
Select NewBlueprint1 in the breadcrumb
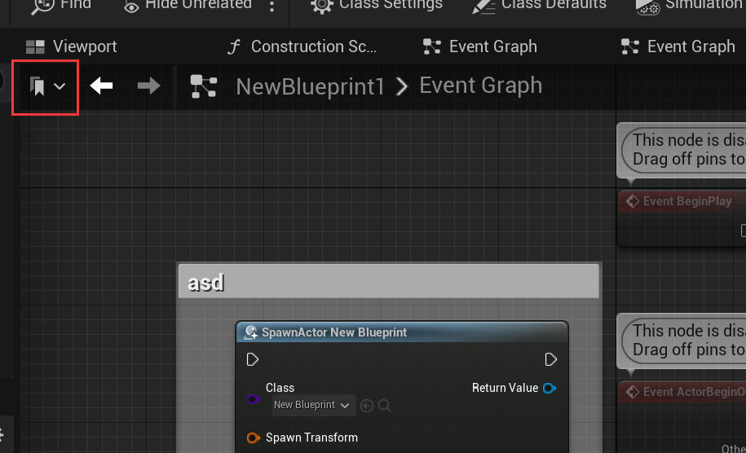coord(310,87)
